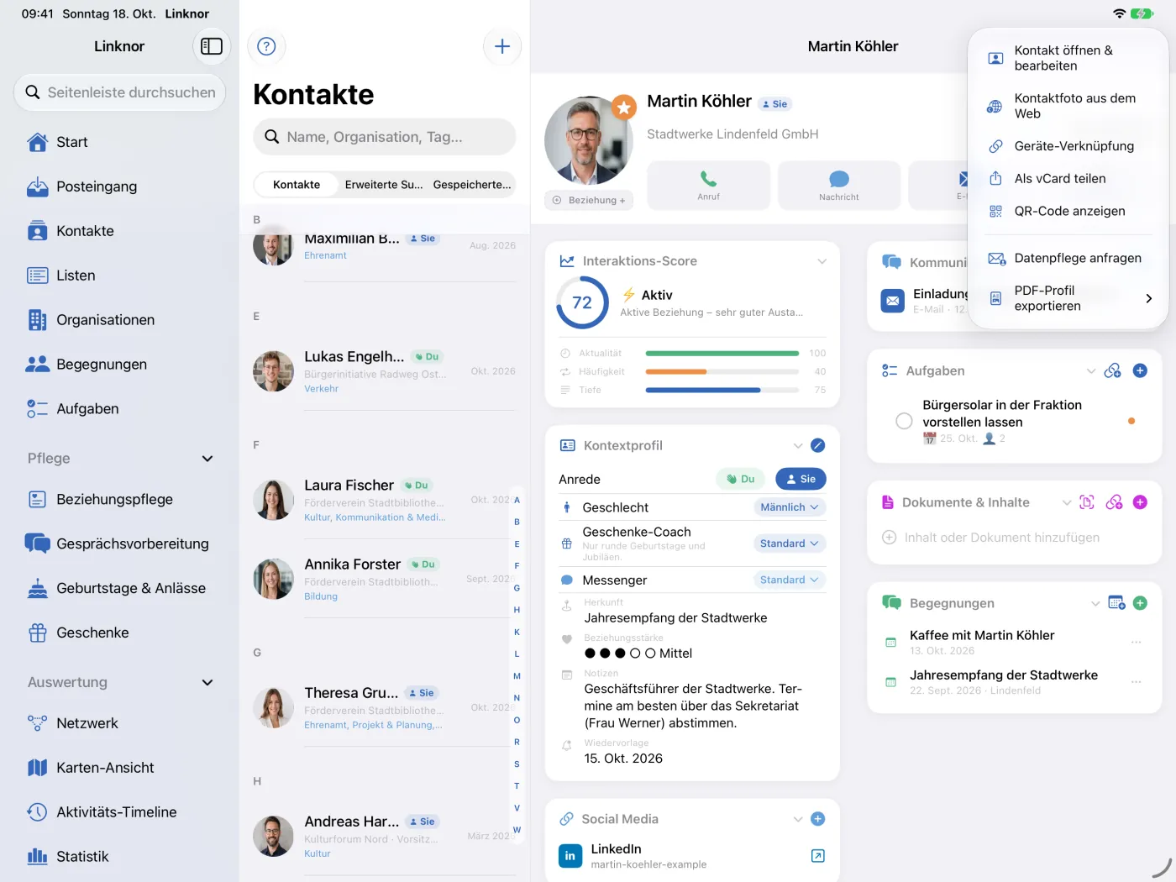Switch to Erweiterte Suche tab
This screenshot has height=882, width=1176.
pyautogui.click(x=384, y=185)
